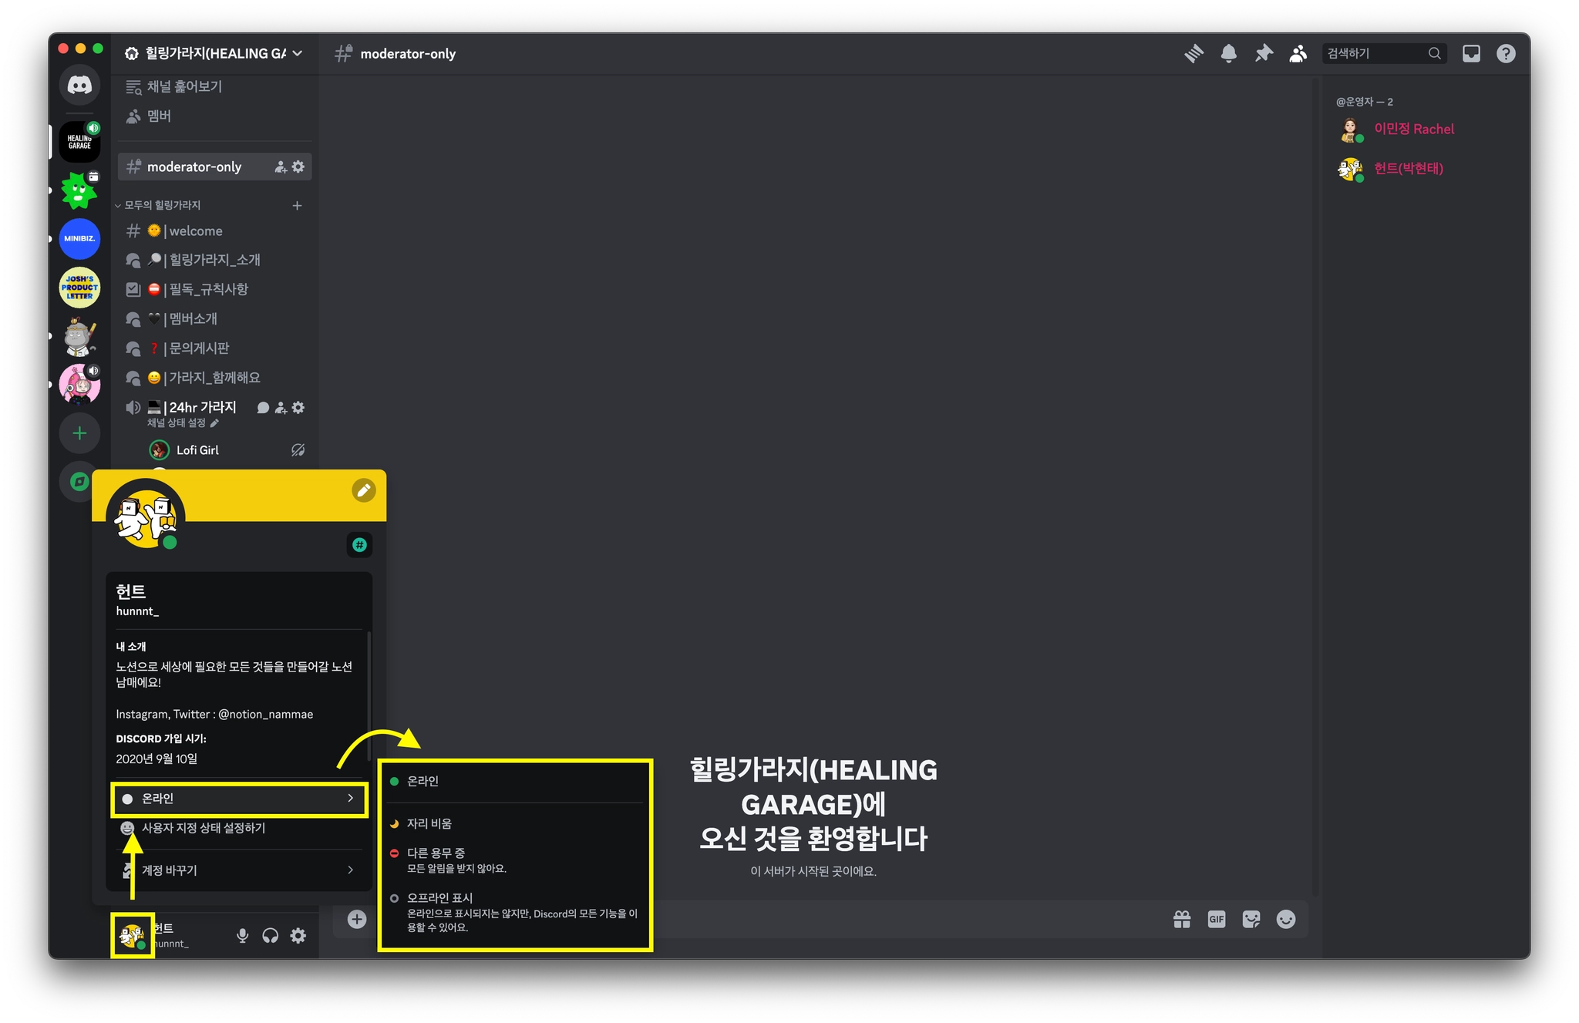Open pinned messages pin icon

coord(1264,53)
